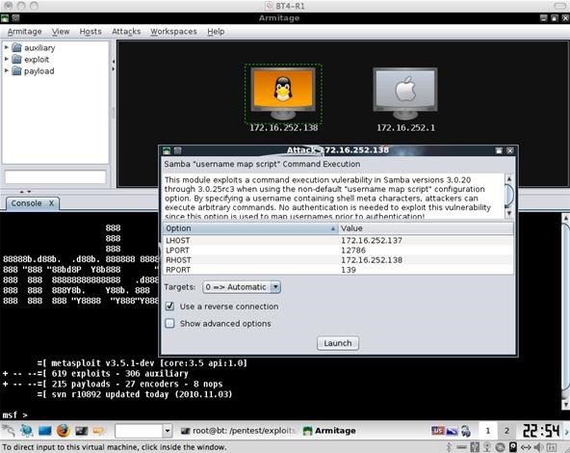Click the VM sound status icon
The image size is (570, 453).
[539, 447]
